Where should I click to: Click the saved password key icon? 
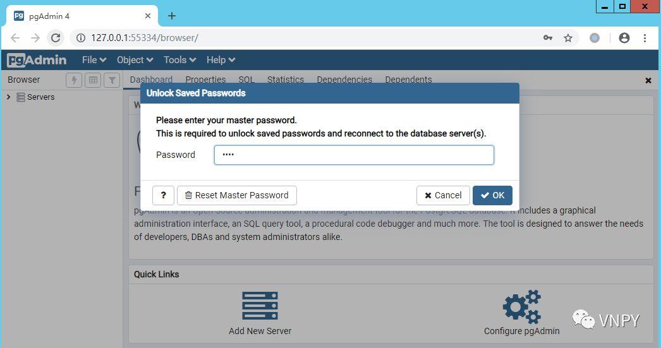coord(548,38)
